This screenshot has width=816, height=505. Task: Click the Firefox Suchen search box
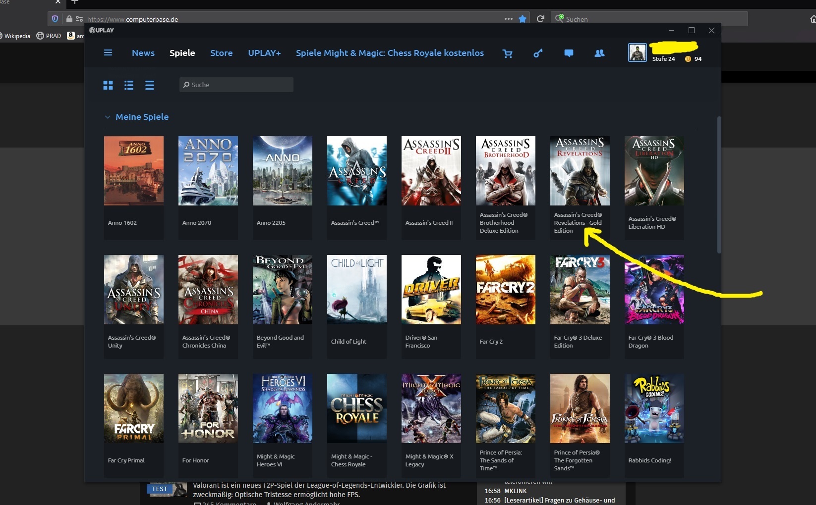click(649, 19)
